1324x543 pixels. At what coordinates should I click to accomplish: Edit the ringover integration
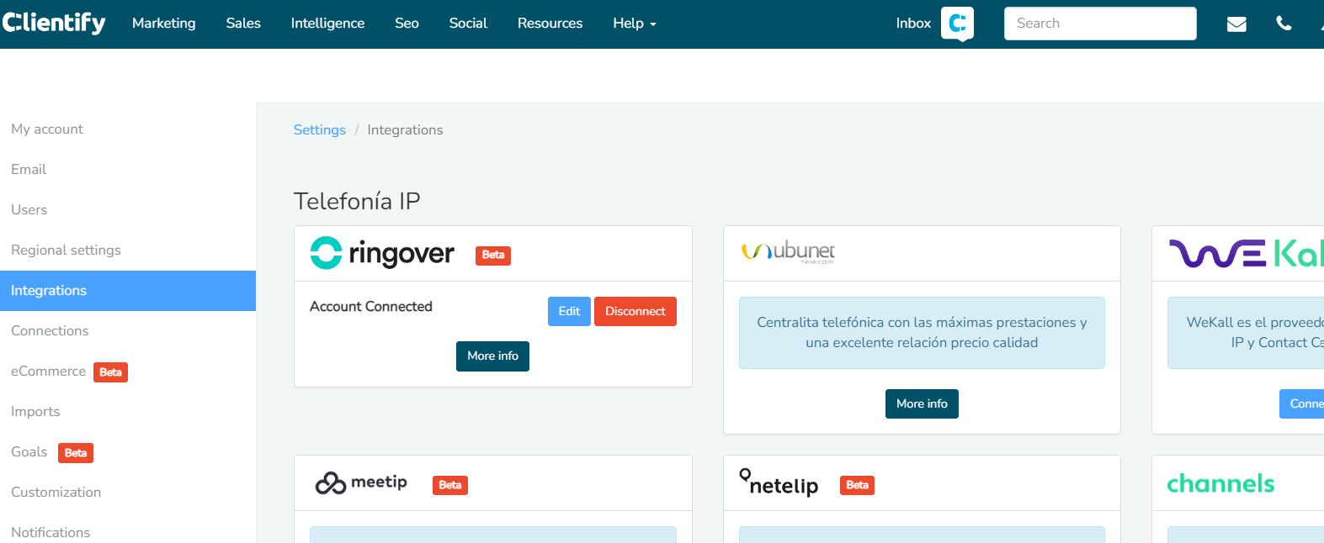pos(569,311)
